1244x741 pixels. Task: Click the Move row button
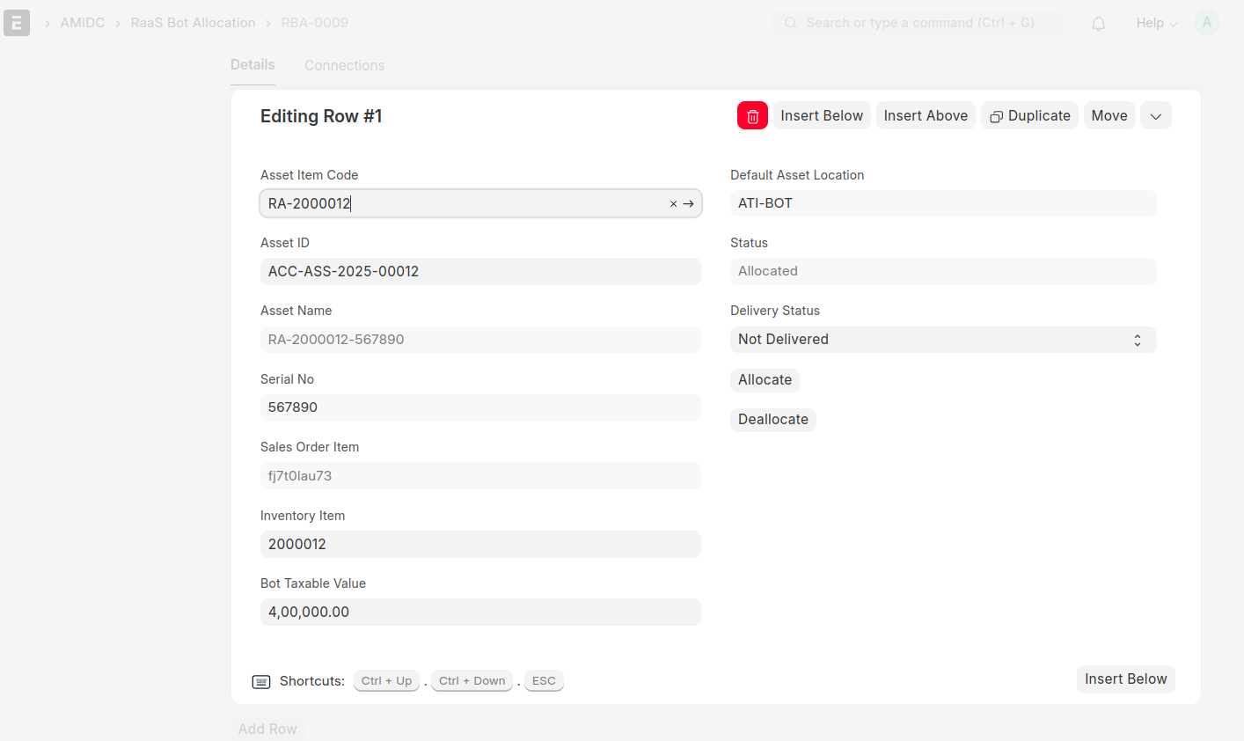(x=1109, y=116)
